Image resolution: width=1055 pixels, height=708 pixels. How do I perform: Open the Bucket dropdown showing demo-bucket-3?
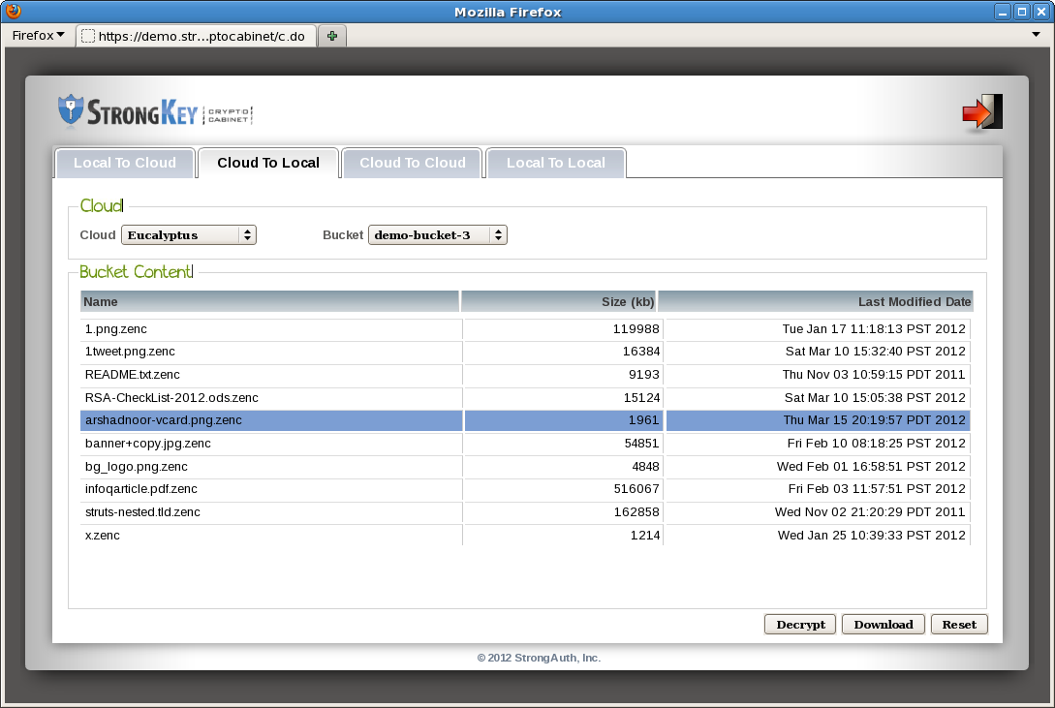[437, 234]
